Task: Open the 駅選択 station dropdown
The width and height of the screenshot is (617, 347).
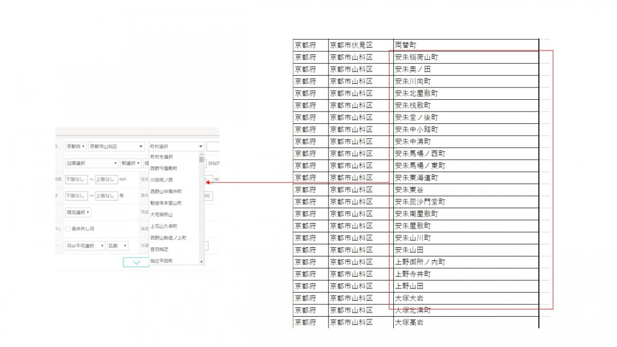Action: tap(131, 163)
